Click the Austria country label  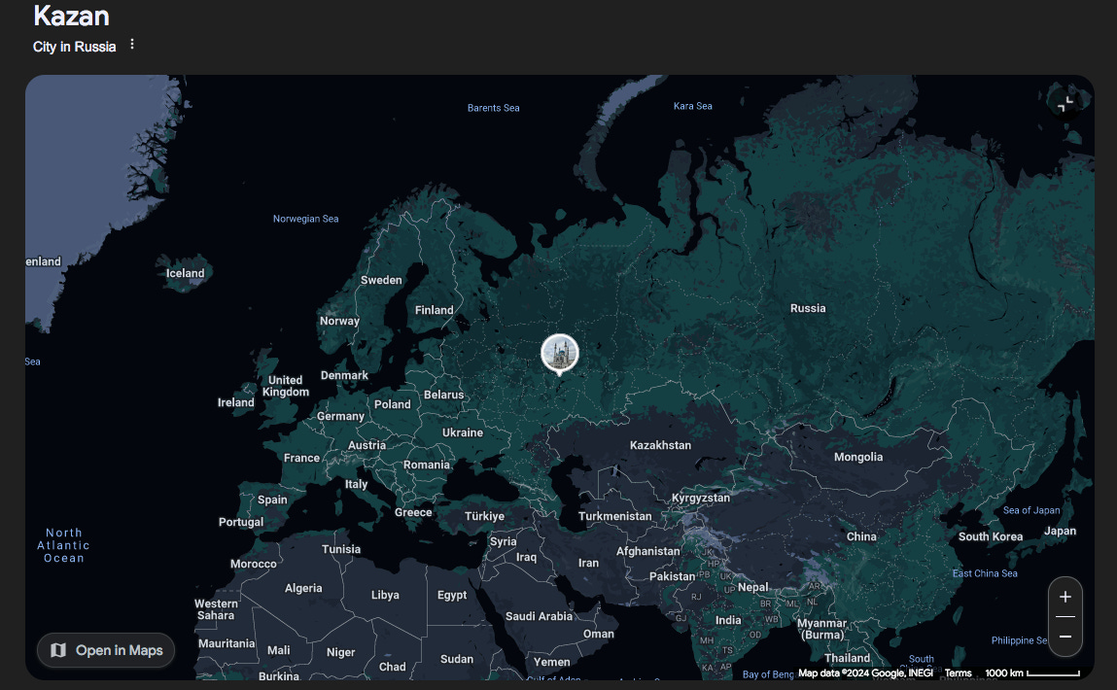point(367,446)
